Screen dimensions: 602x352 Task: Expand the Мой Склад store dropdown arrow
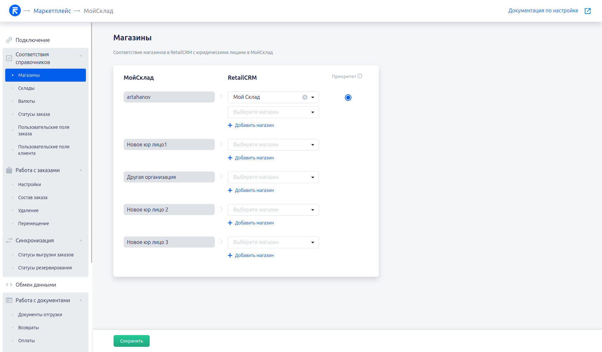coord(313,97)
